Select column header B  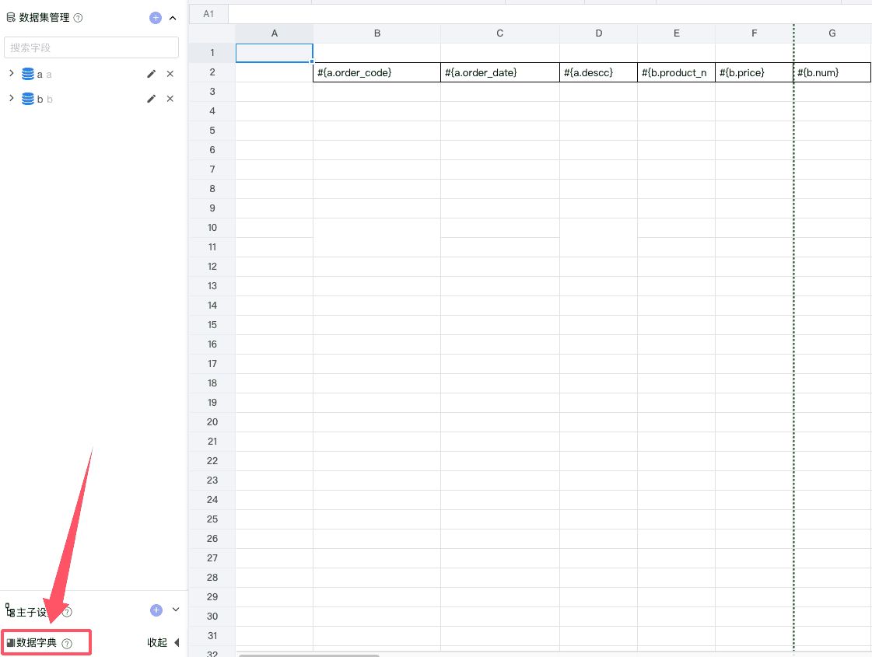[377, 33]
